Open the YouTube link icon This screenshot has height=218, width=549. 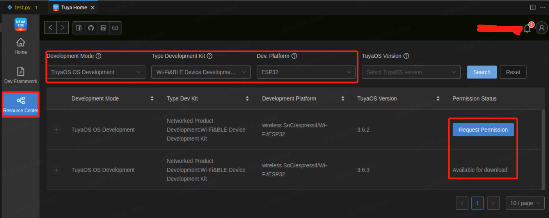[115, 28]
